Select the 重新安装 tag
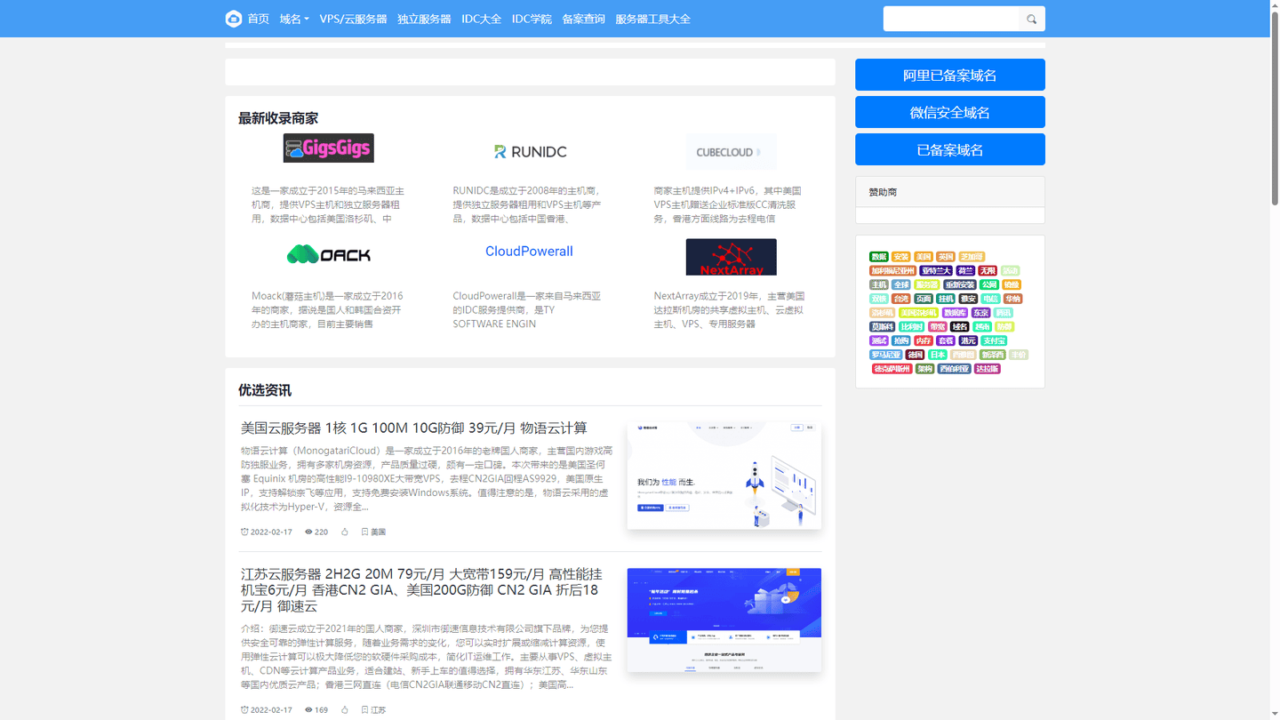Viewport: 1280px width, 720px height. pyautogui.click(x=960, y=284)
